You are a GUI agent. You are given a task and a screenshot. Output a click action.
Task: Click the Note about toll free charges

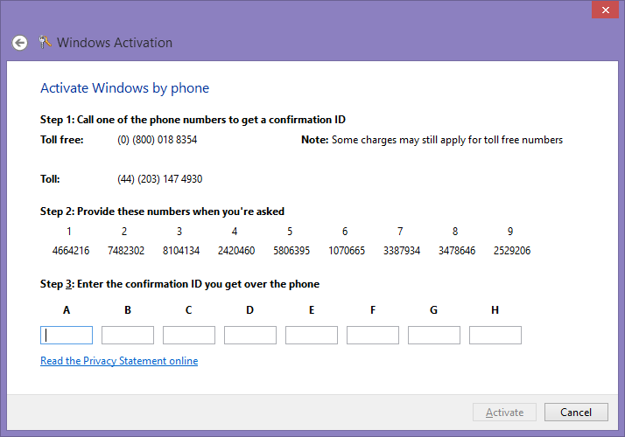pyautogui.click(x=432, y=140)
